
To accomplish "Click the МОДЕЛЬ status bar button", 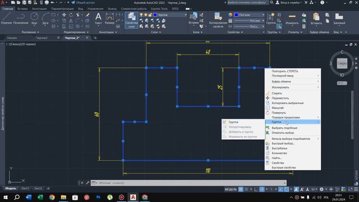I will [231, 189].
